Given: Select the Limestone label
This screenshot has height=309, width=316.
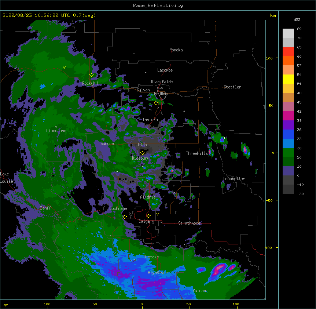Looking at the screenshot, I should pos(56,131).
